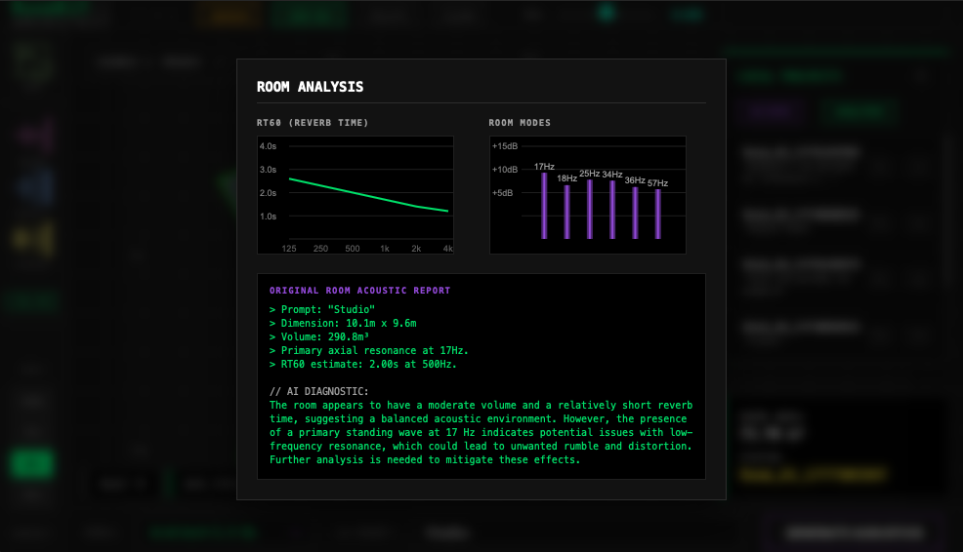Select the purple tab in the right panel

pyautogui.click(x=771, y=111)
